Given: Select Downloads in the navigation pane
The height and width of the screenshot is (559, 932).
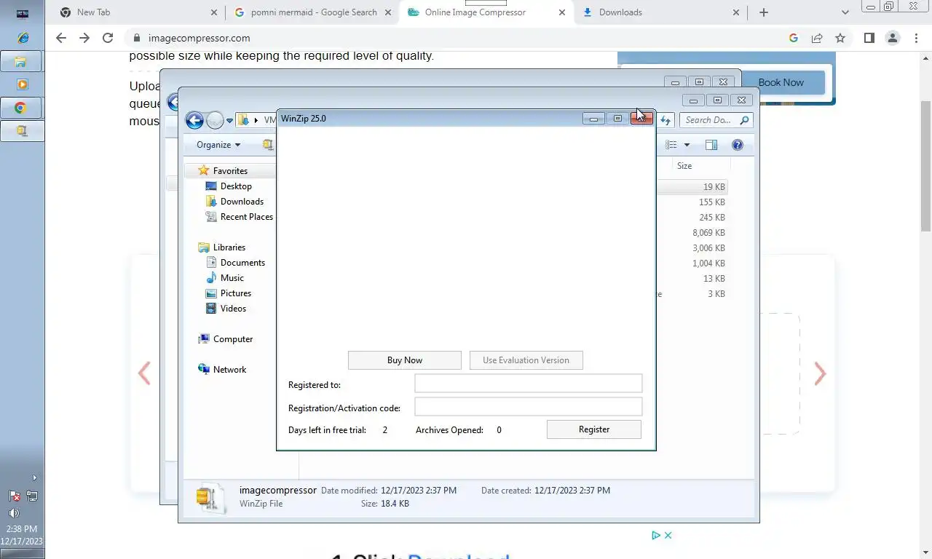Looking at the screenshot, I should [x=242, y=202].
